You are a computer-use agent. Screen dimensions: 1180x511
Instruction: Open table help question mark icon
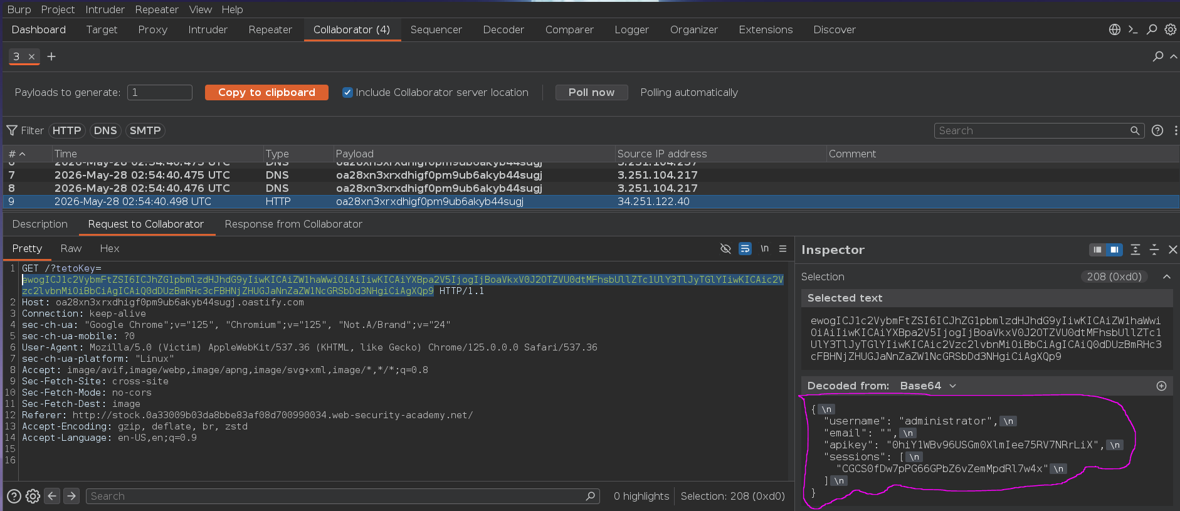pyautogui.click(x=1157, y=130)
